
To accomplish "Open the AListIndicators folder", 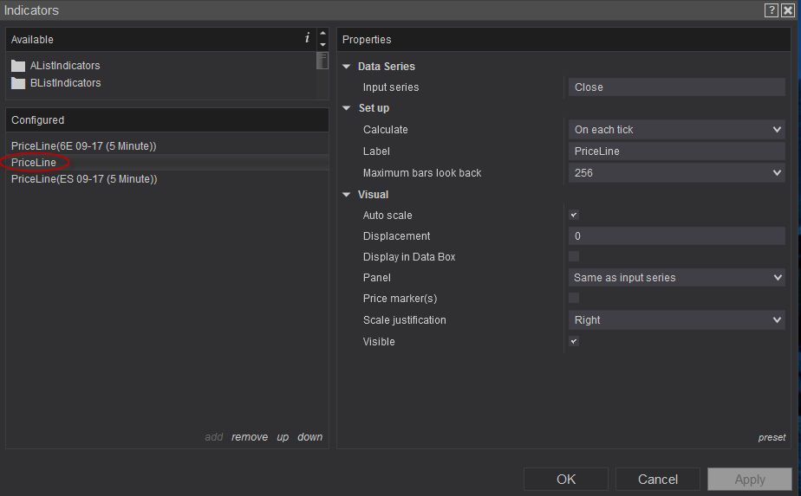I will point(64,66).
